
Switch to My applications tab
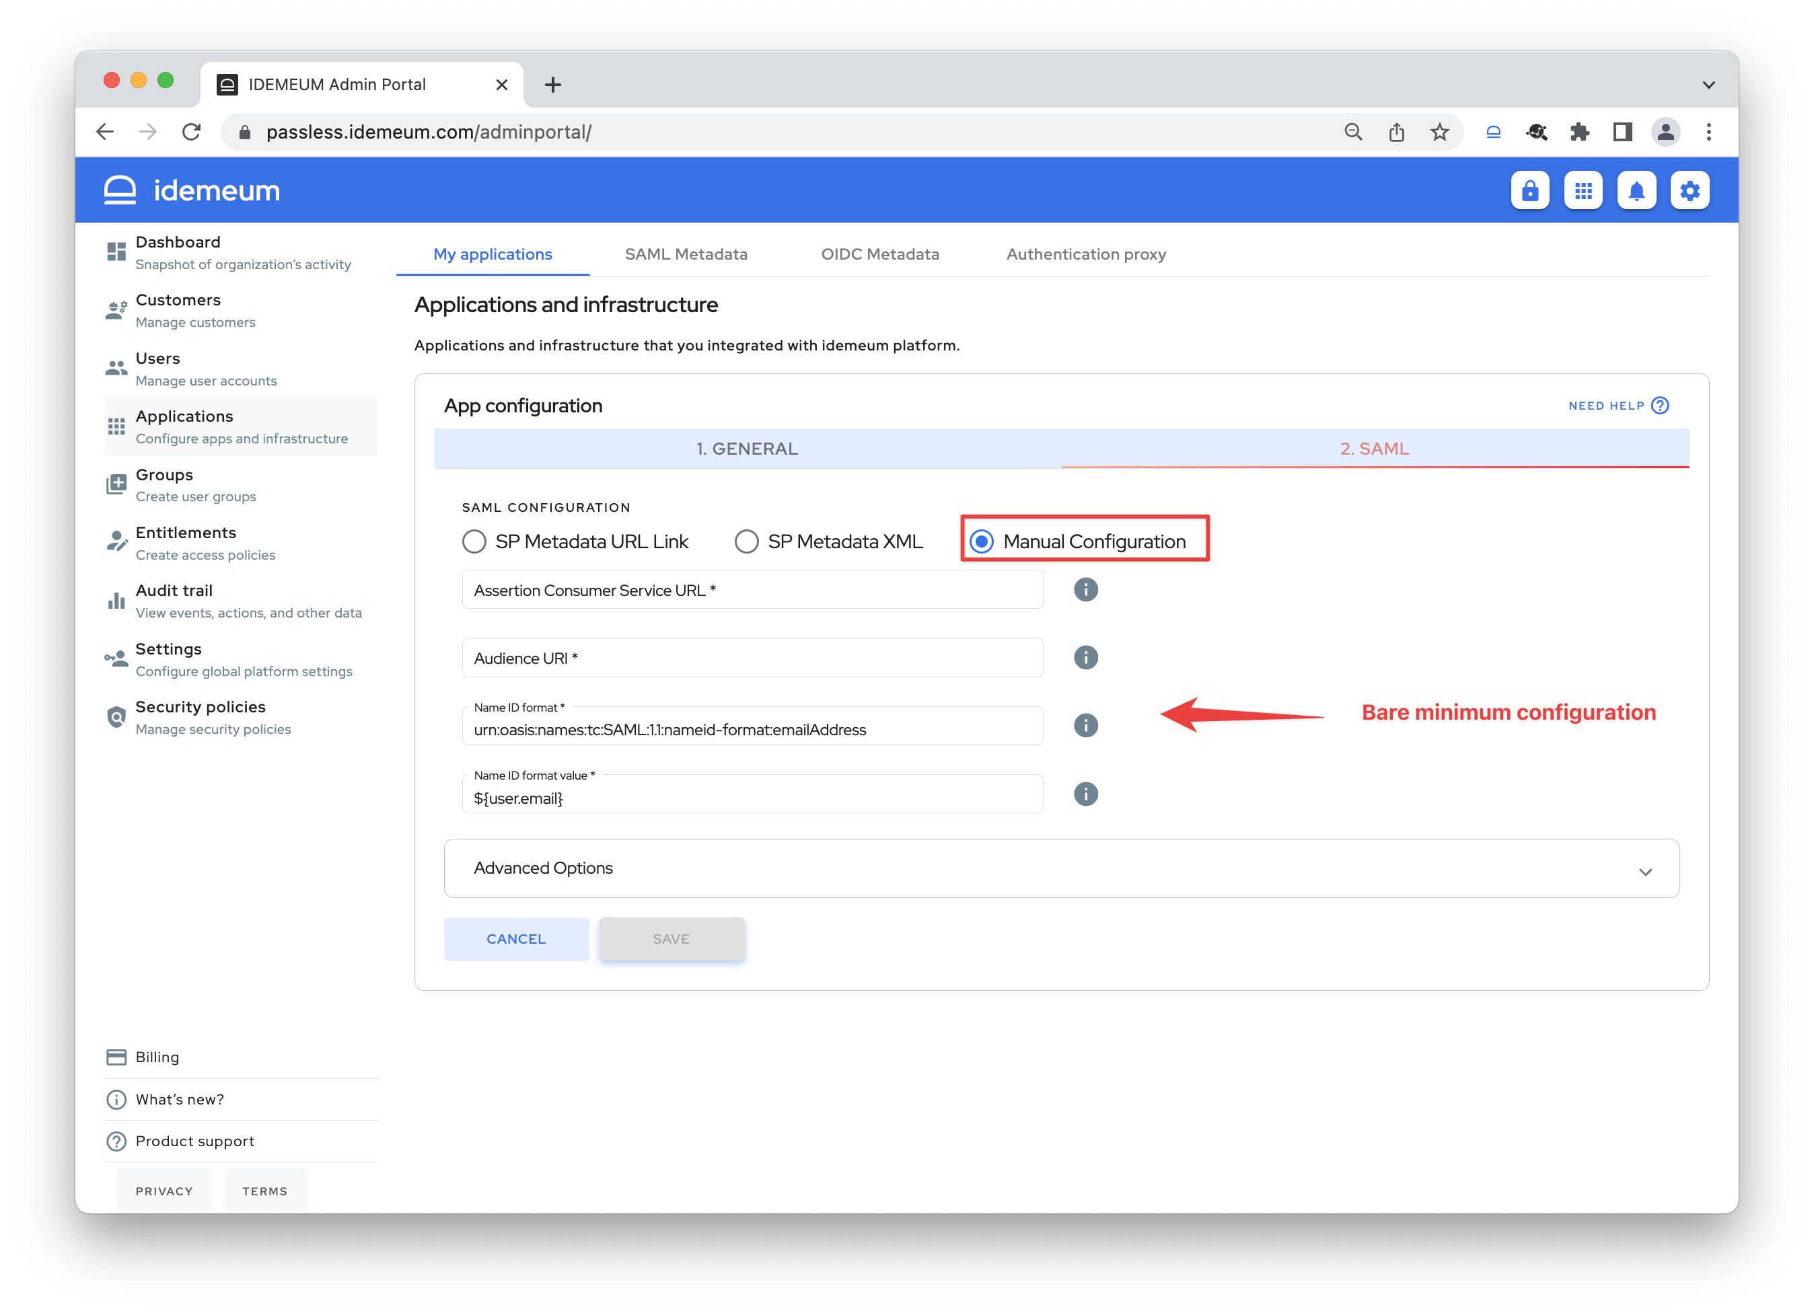(x=493, y=254)
